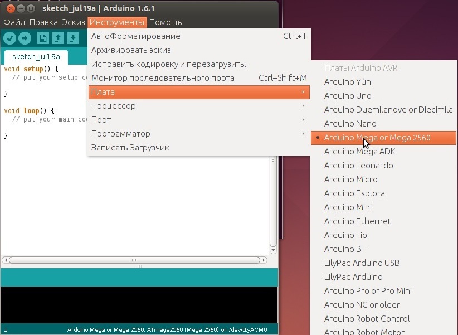Viewport: 458px width, 335px height.
Task: Click the Upload arrow icon
Action: point(25,38)
